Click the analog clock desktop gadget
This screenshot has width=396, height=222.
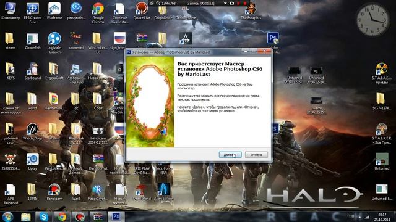[372, 20]
